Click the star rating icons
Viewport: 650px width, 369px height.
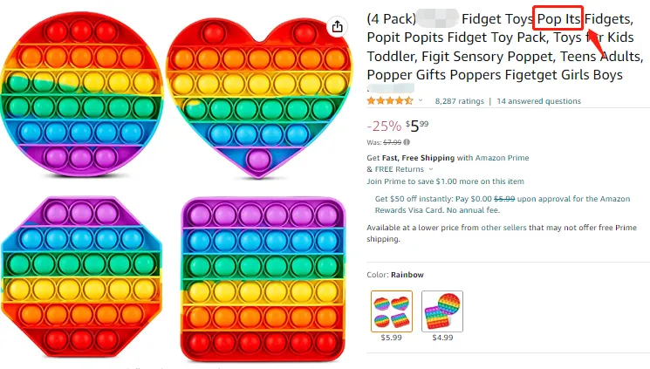[390, 100]
